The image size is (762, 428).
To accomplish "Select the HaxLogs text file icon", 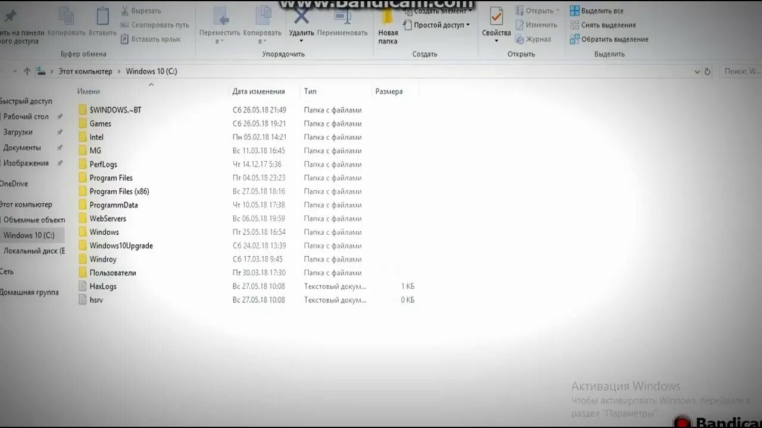I will tap(83, 287).
